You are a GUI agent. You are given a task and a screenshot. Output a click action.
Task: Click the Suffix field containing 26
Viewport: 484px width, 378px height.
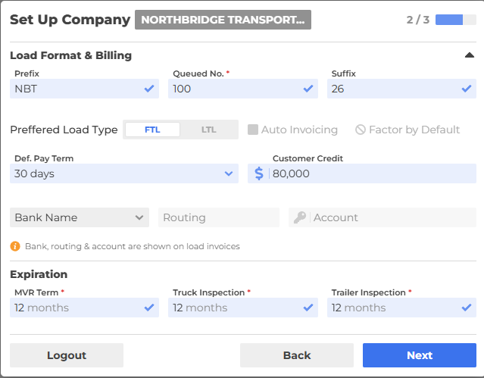click(401, 89)
